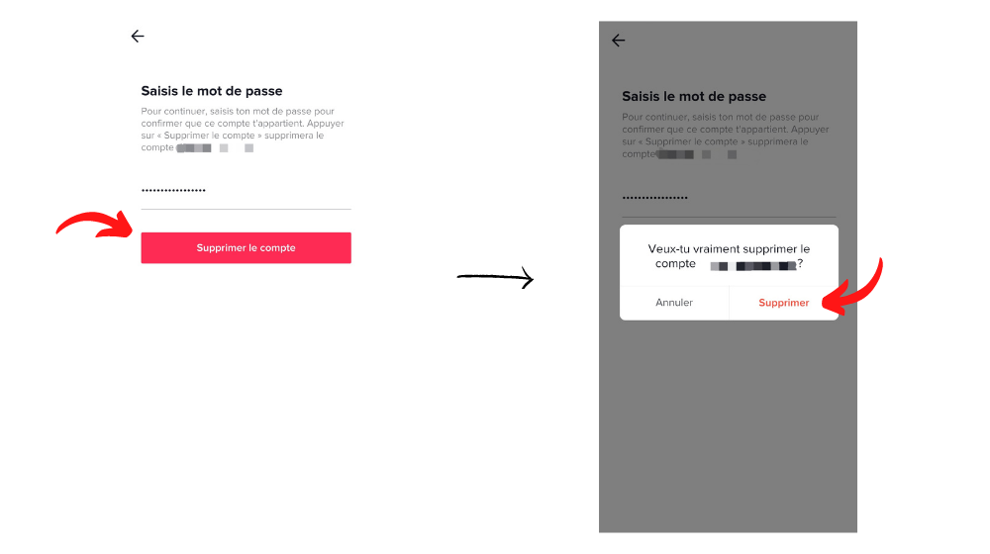Select the blurred account name in the dimmed paragraph
Image resolution: width=990 pixels, height=554 pixels.
point(697,154)
